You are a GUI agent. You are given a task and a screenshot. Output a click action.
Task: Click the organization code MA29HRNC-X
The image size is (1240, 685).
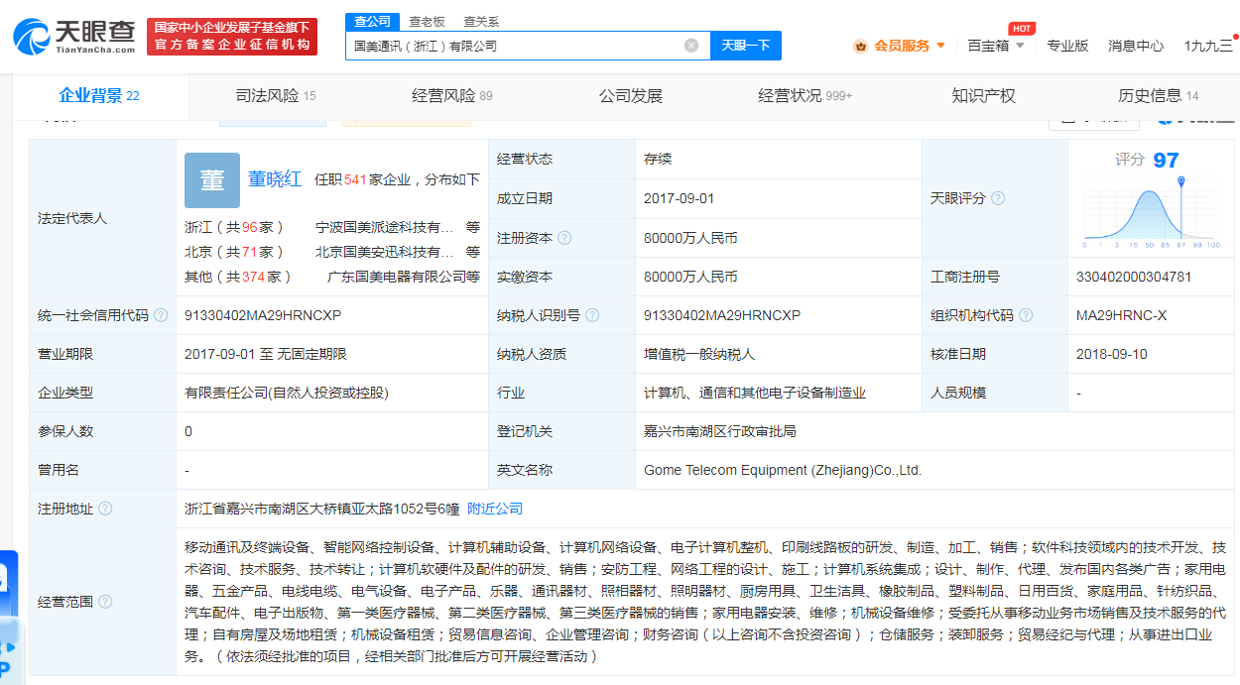pos(1122,315)
